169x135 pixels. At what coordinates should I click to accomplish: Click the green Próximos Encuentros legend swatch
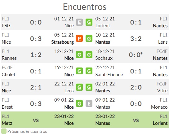pos(4,131)
